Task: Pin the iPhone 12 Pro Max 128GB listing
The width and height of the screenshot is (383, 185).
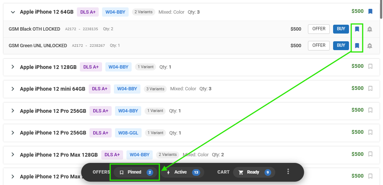Action: tap(370, 154)
